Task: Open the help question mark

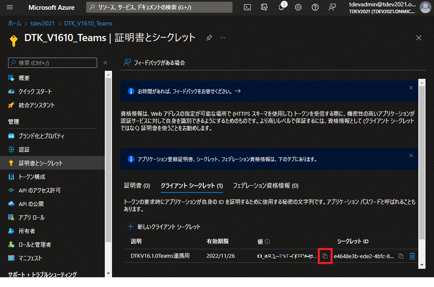Action: pyautogui.click(x=315, y=8)
